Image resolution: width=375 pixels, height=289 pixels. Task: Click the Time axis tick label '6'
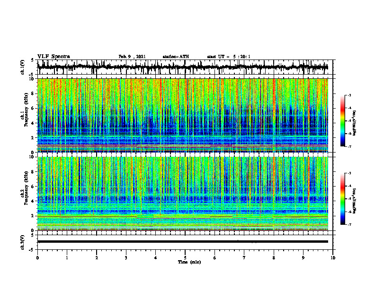214,258
